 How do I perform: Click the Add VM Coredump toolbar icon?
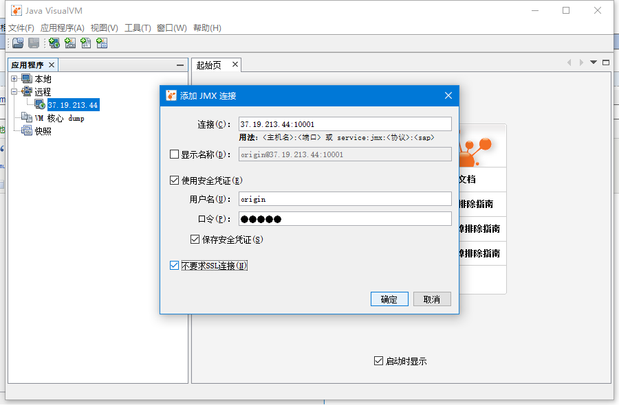coord(86,43)
